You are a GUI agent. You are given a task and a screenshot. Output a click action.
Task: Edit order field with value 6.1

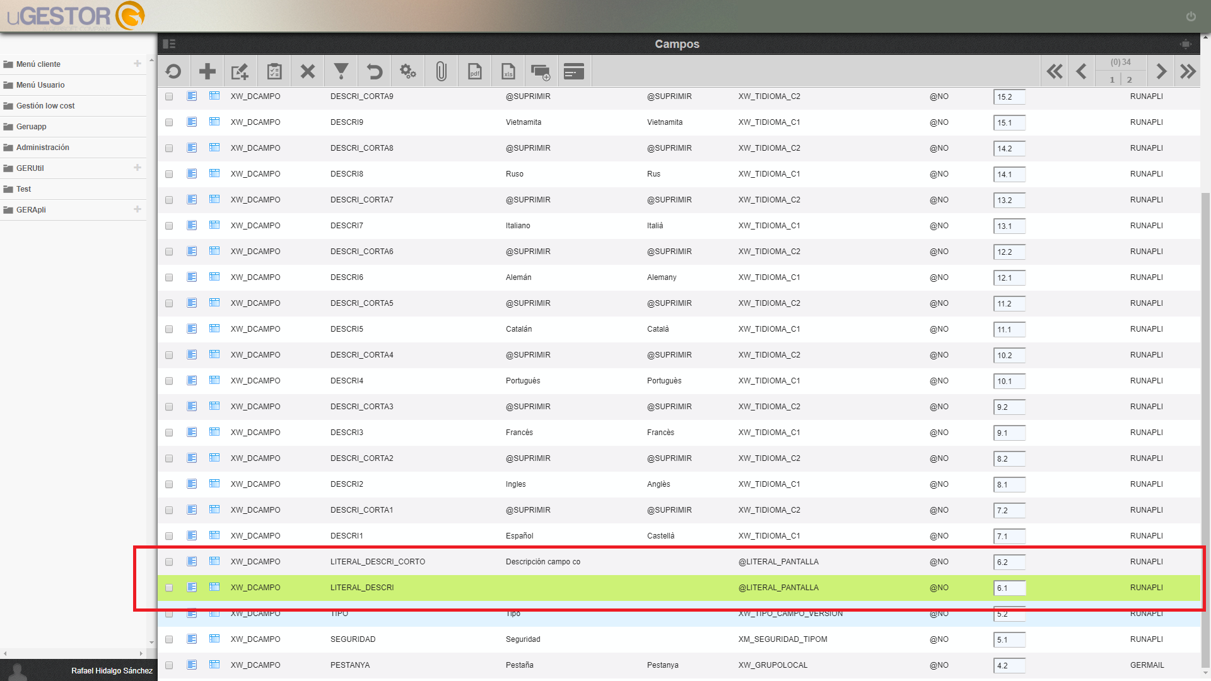[x=1009, y=588]
